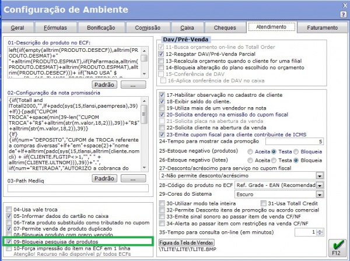Select Bloqueia for 25-Estoque negativo (produtos)
Image resolution: width=350 pixels, height=261 pixels.
click(x=296, y=152)
